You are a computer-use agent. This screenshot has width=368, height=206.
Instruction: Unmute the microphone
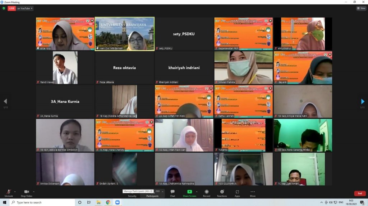pos(8,193)
